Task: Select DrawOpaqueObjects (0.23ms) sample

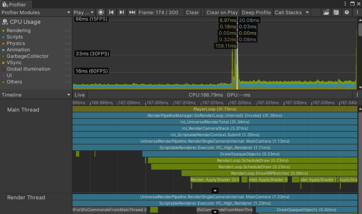Action: (x=250, y=154)
